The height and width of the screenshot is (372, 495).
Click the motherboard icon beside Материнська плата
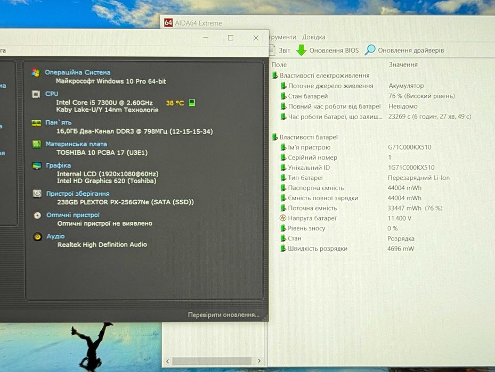(x=37, y=144)
